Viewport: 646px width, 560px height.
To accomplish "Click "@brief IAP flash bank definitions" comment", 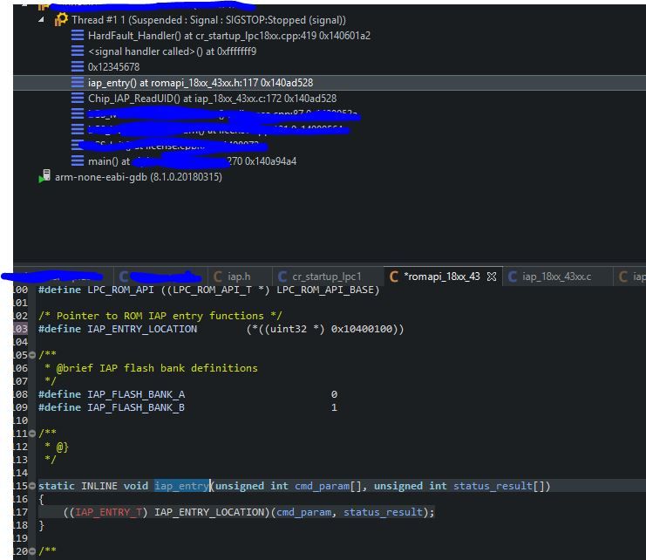I will pyautogui.click(x=157, y=368).
